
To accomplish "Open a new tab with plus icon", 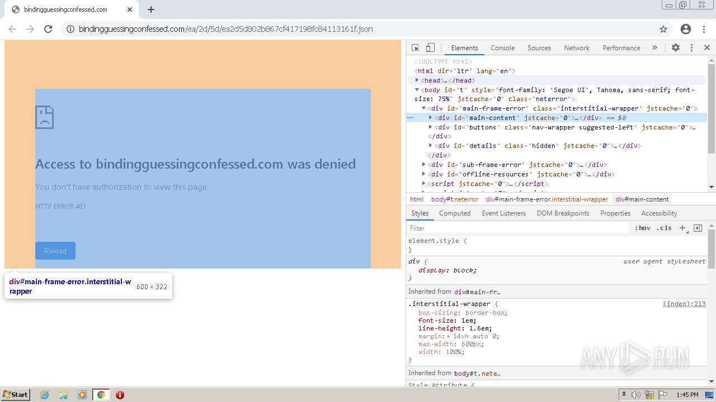I will 151,9.
